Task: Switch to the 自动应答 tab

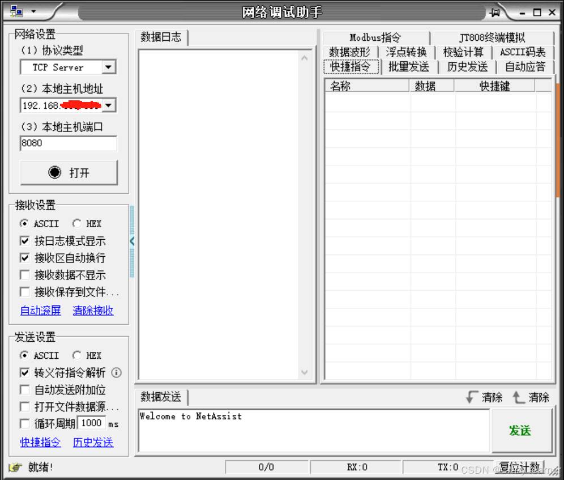Action: (x=525, y=67)
